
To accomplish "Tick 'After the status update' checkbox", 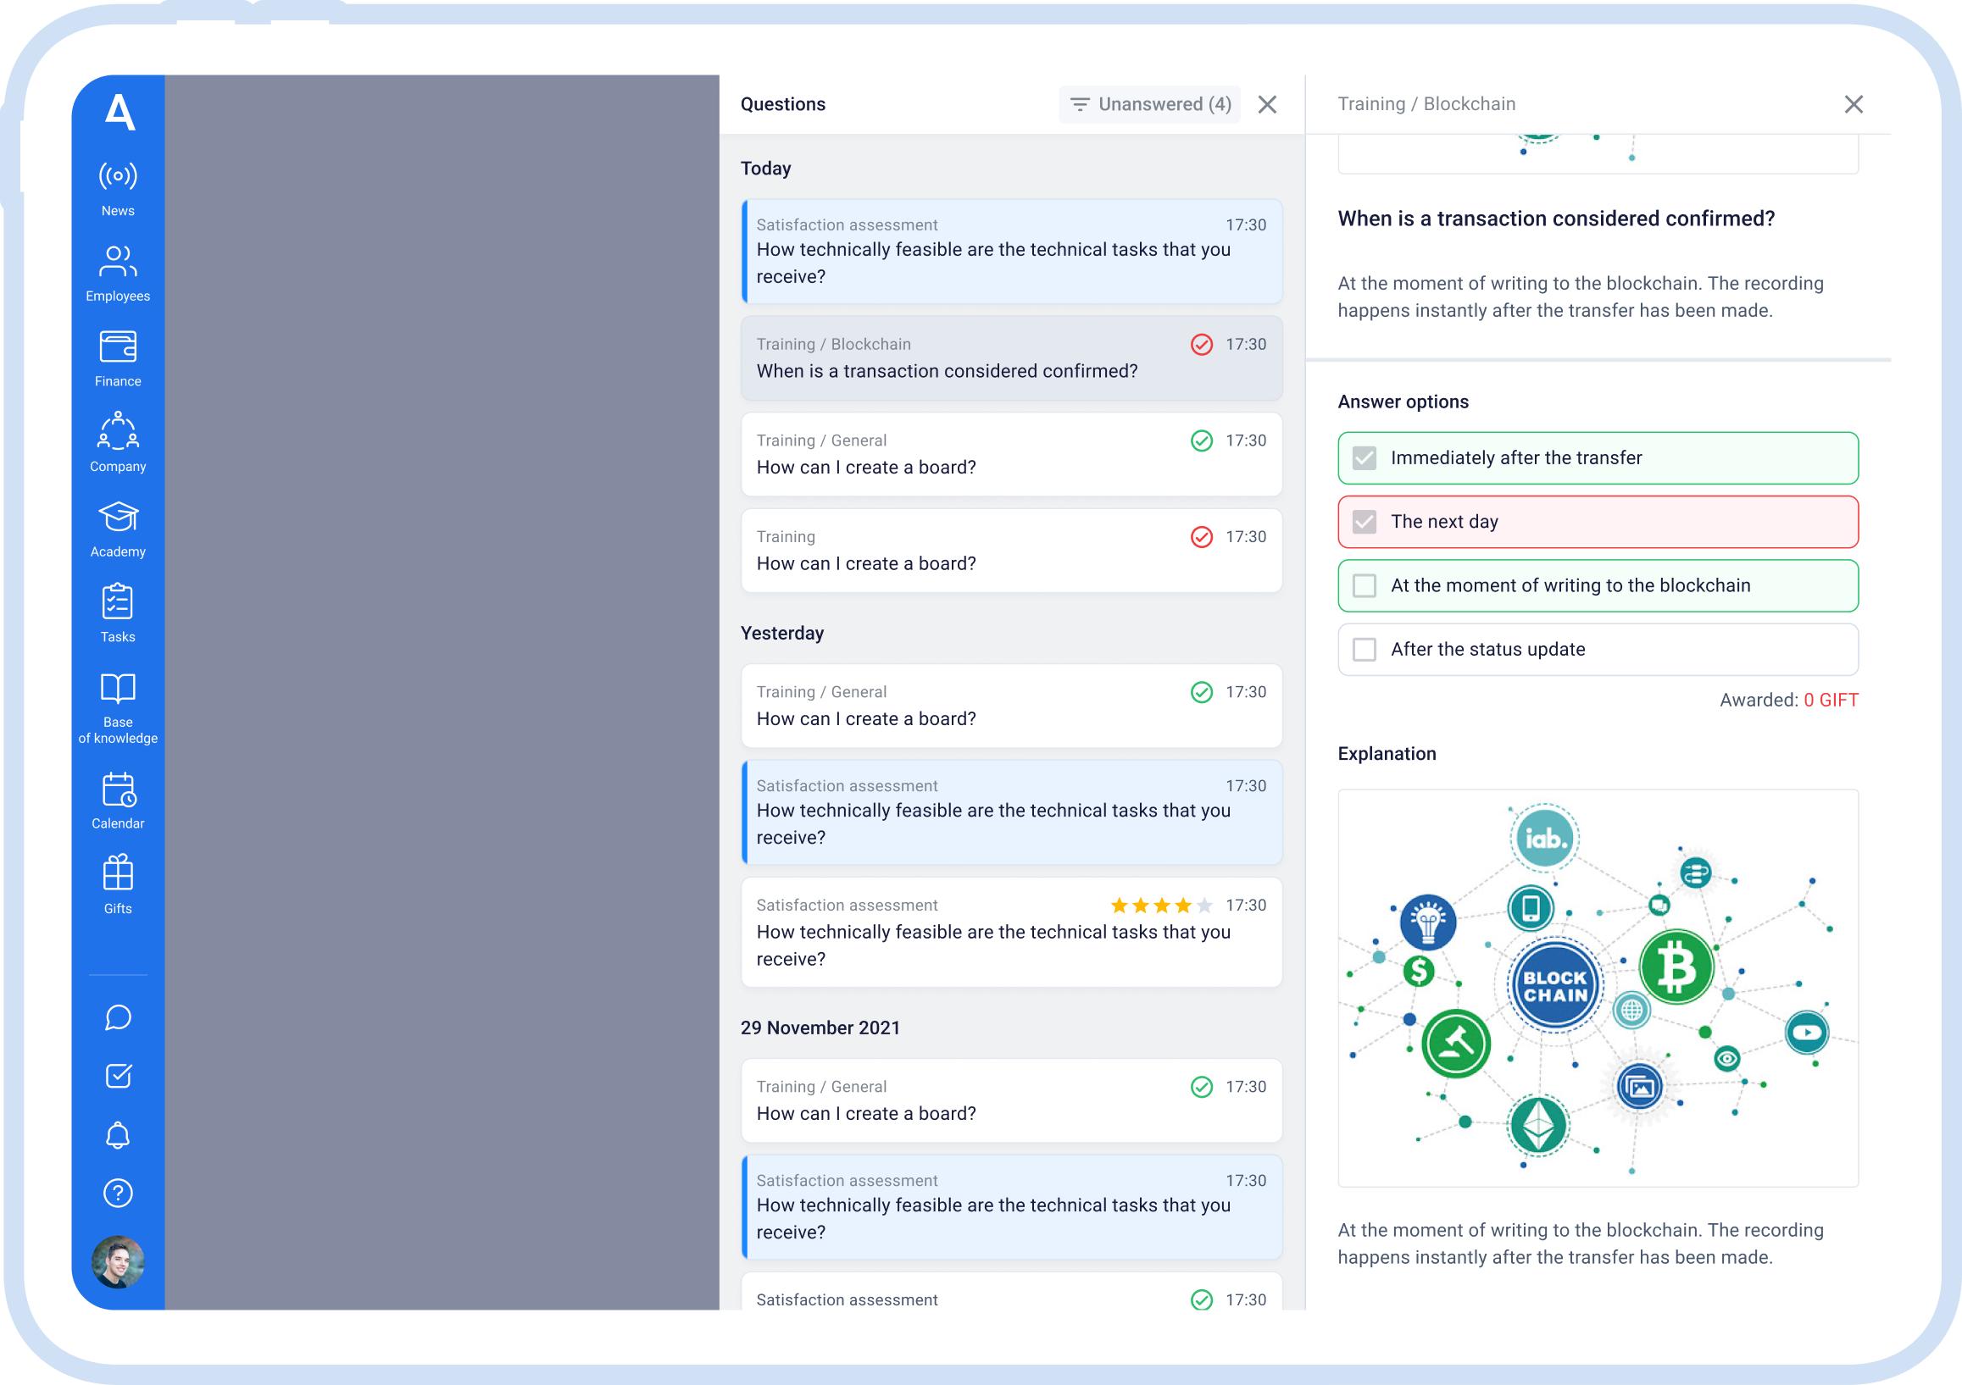I will coord(1364,650).
